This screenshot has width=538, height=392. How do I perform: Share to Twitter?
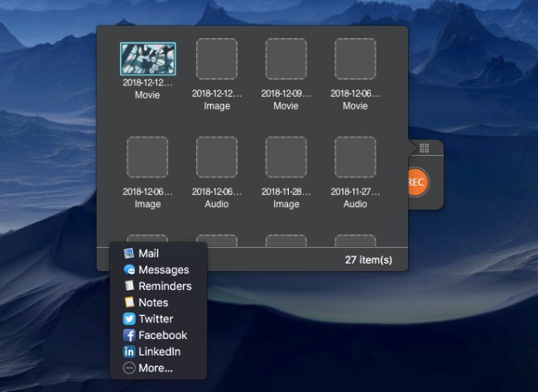tap(159, 319)
